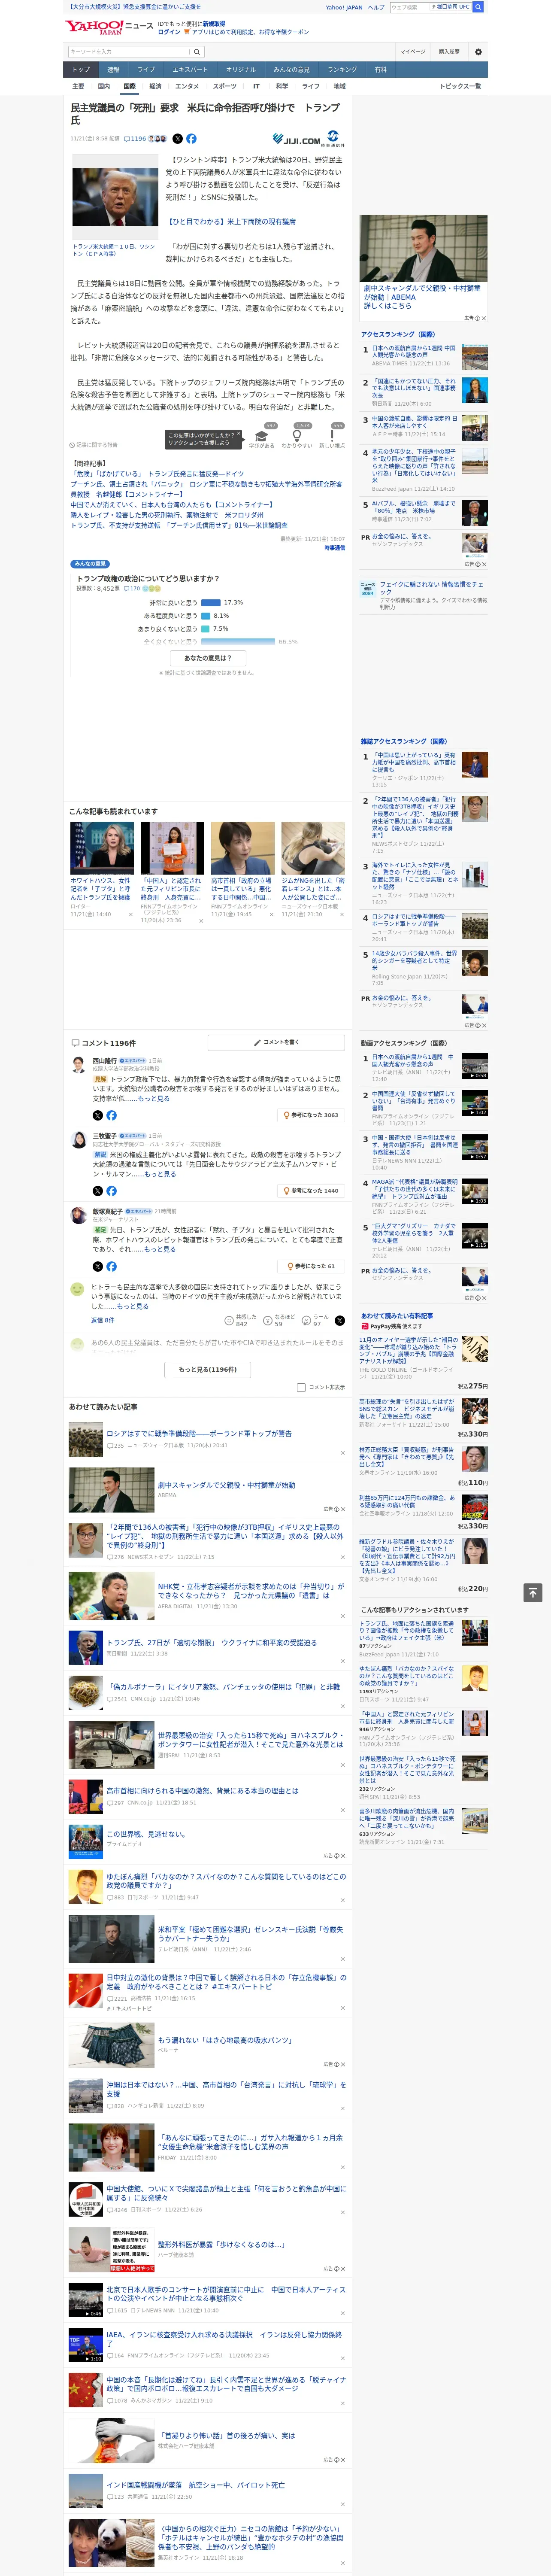Share 西山隆行's comment on Facebook
This screenshot has width=551, height=2576.
pos(111,1115)
